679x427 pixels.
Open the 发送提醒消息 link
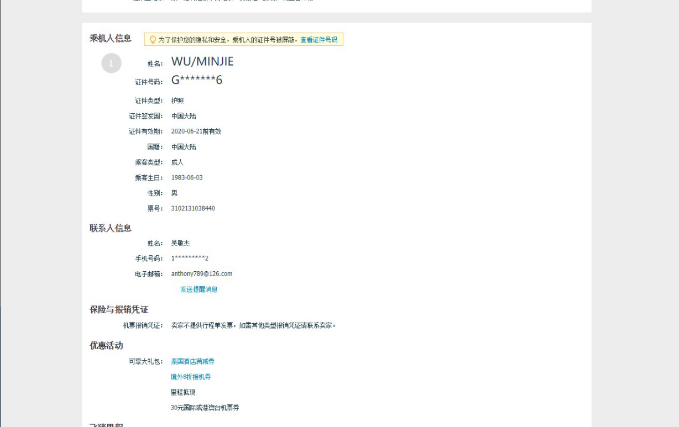pyautogui.click(x=199, y=289)
